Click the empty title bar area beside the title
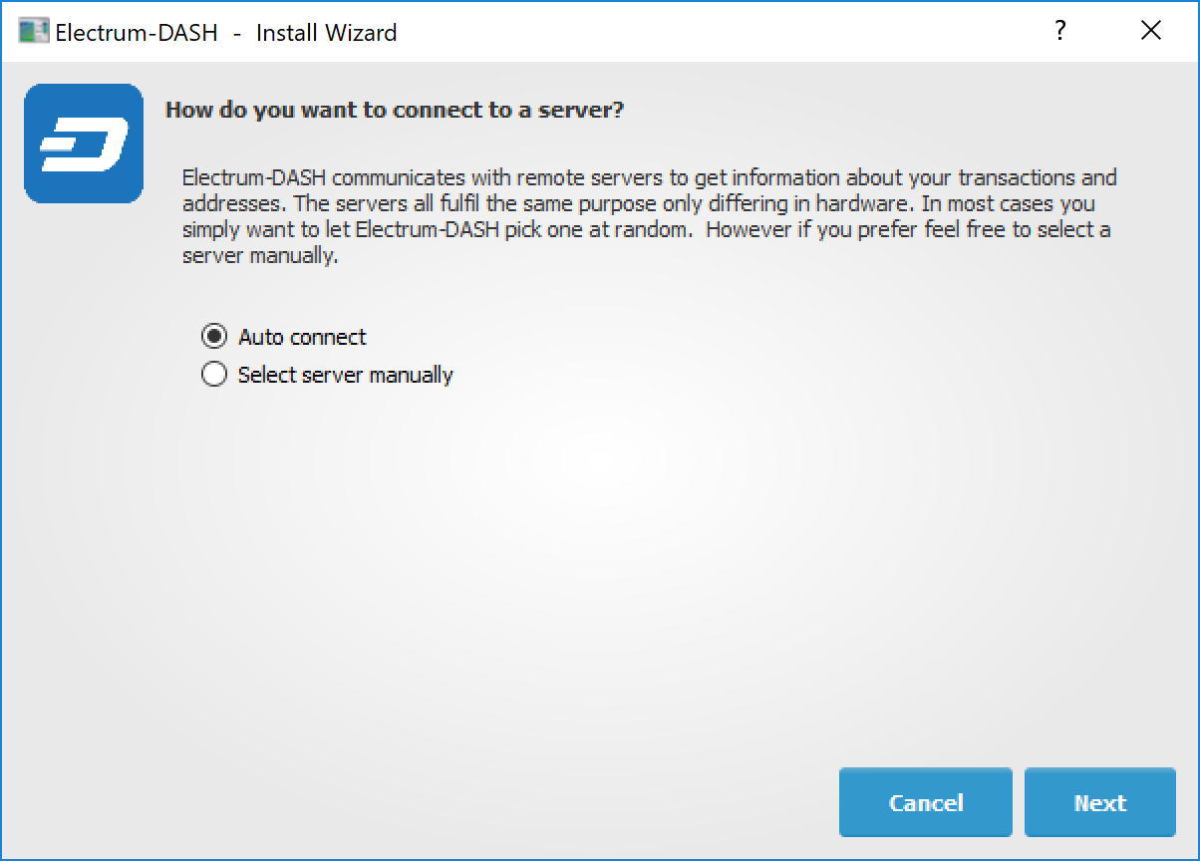Viewport: 1200px width, 861px height. 698,32
